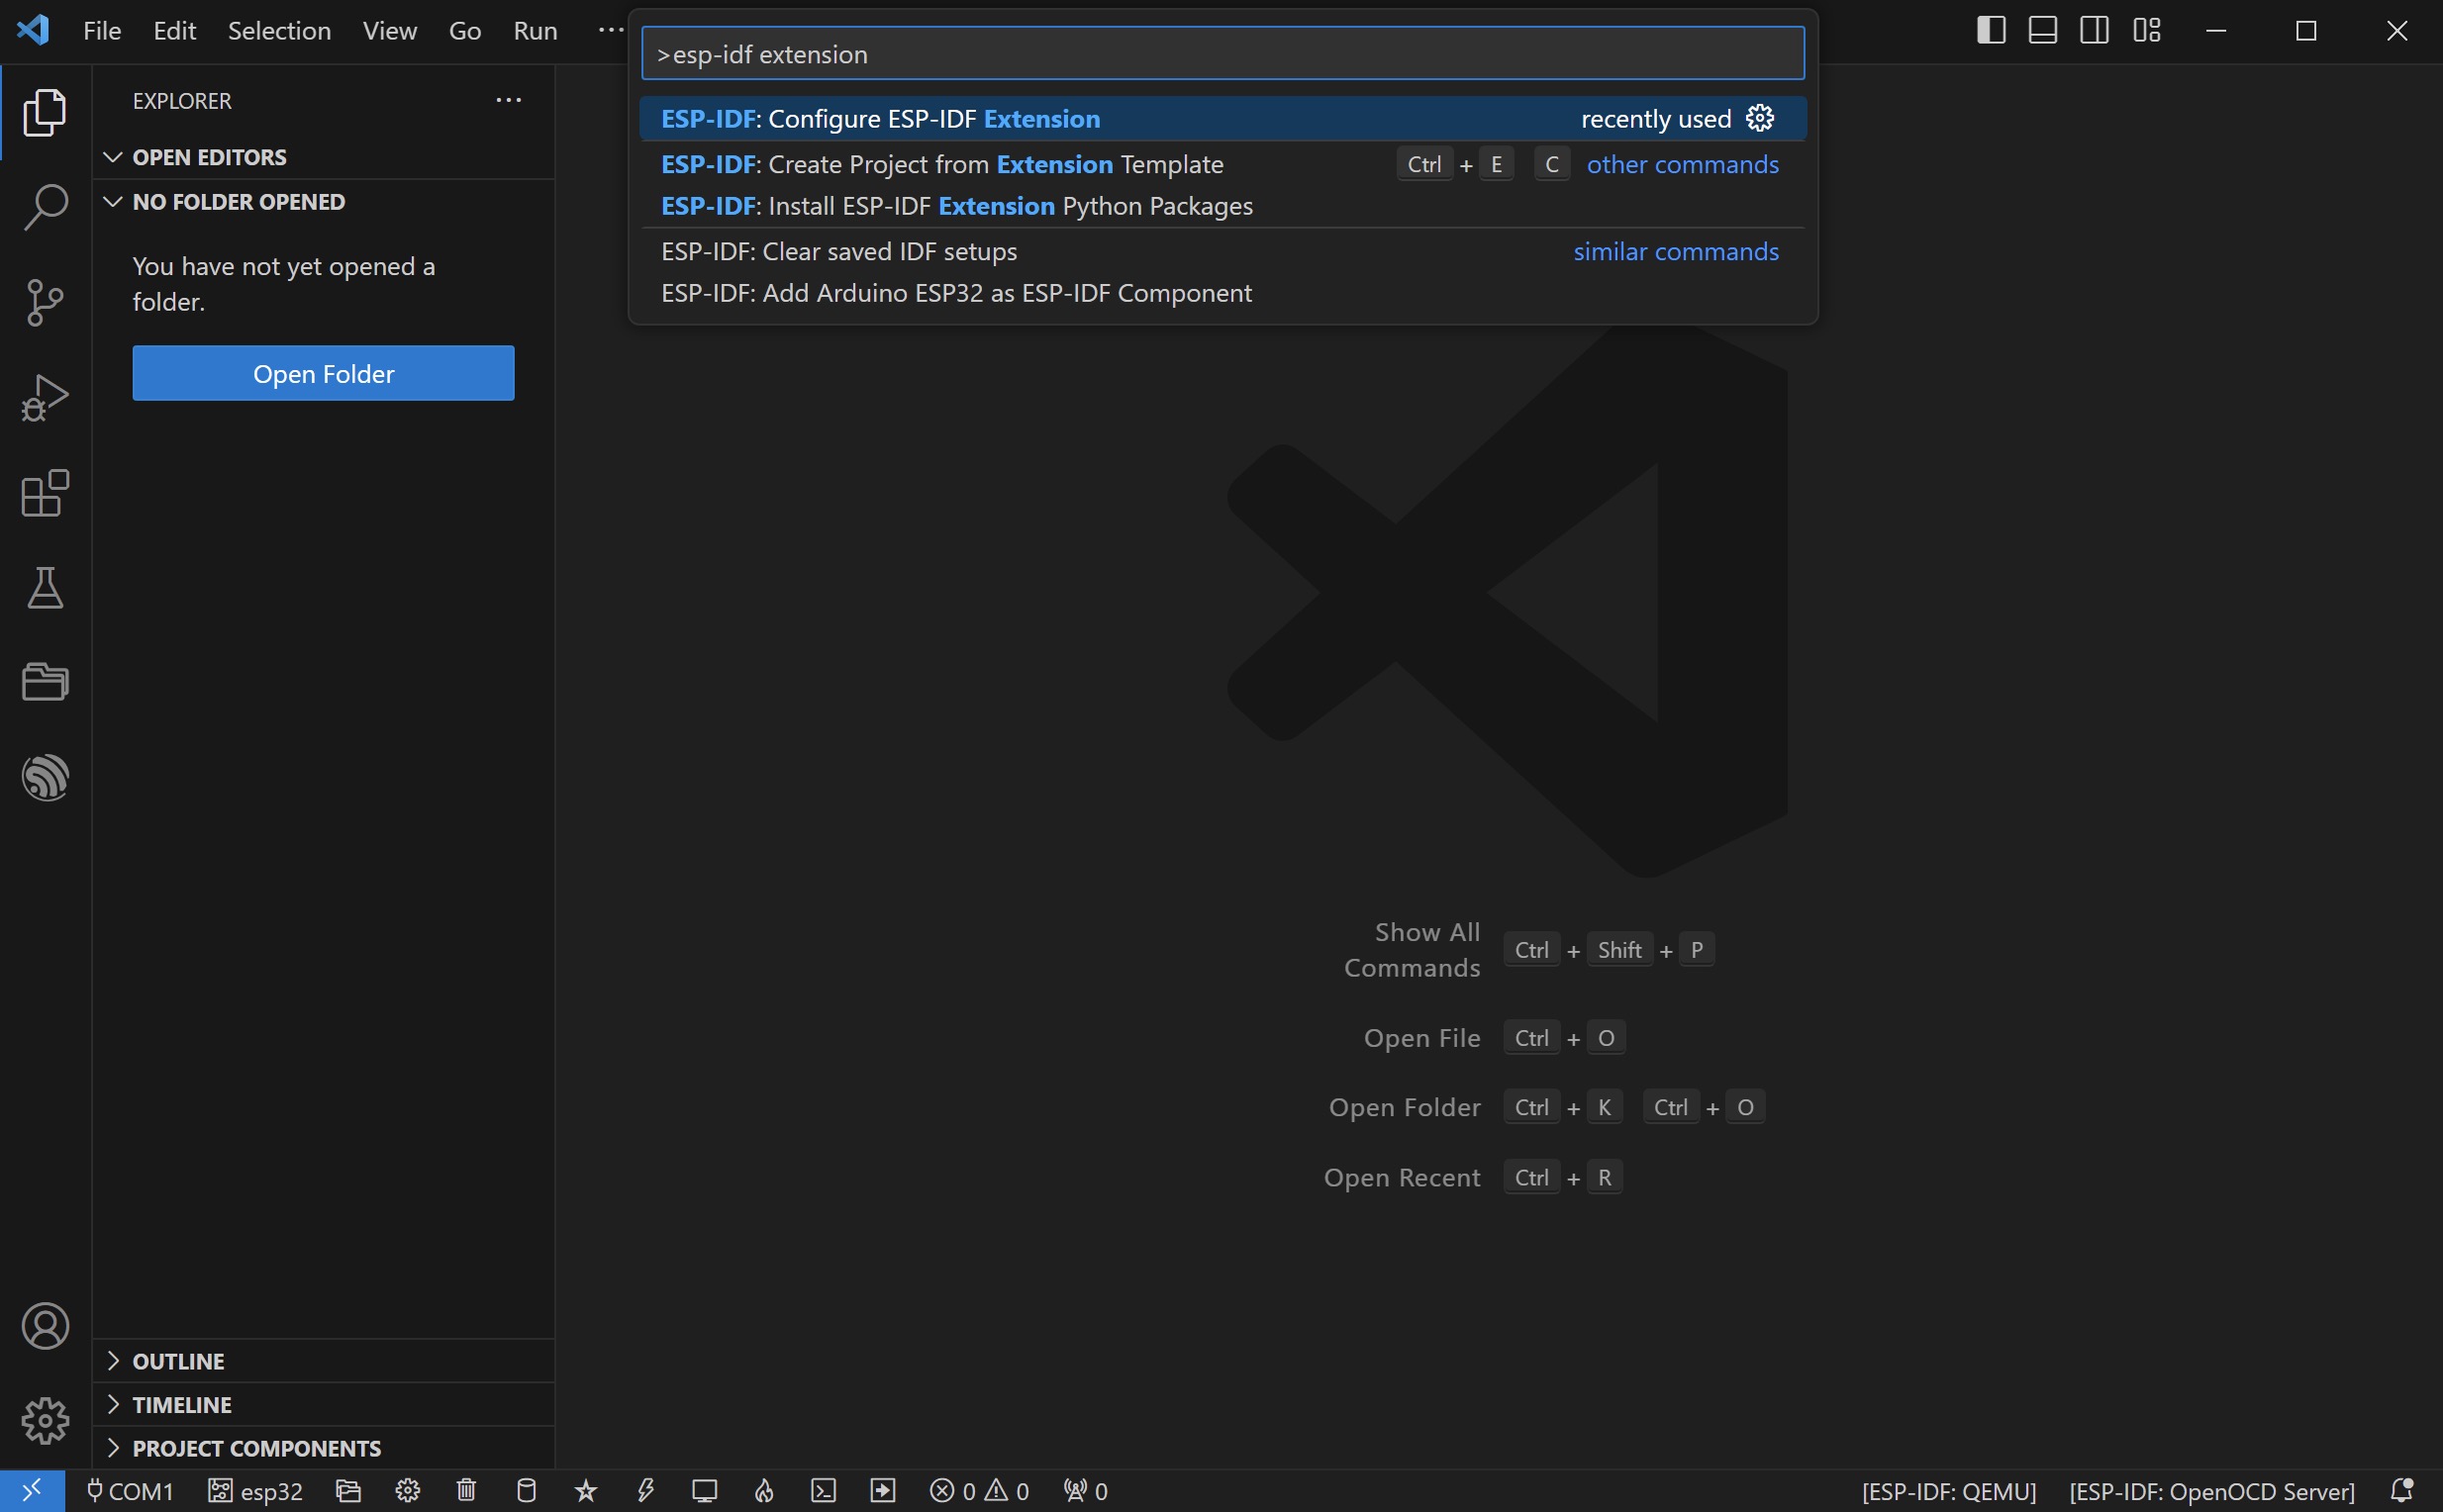This screenshot has height=1512, width=2443.
Task: Click the Execute Custom Task arrow icon
Action: point(883,1491)
